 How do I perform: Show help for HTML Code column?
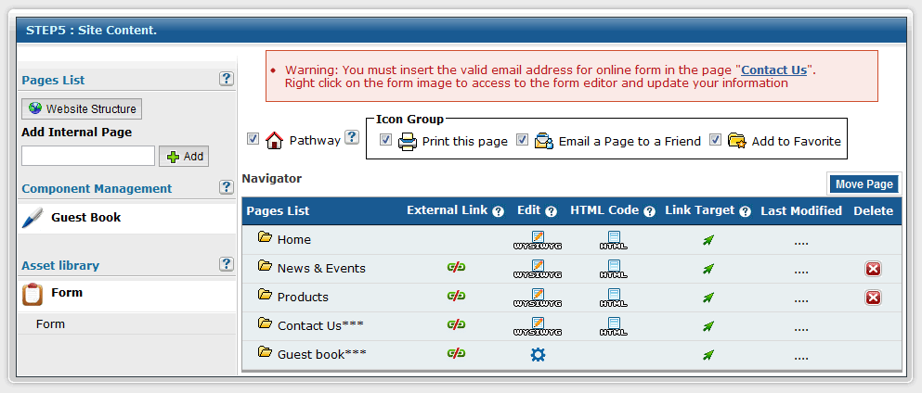[x=649, y=211]
